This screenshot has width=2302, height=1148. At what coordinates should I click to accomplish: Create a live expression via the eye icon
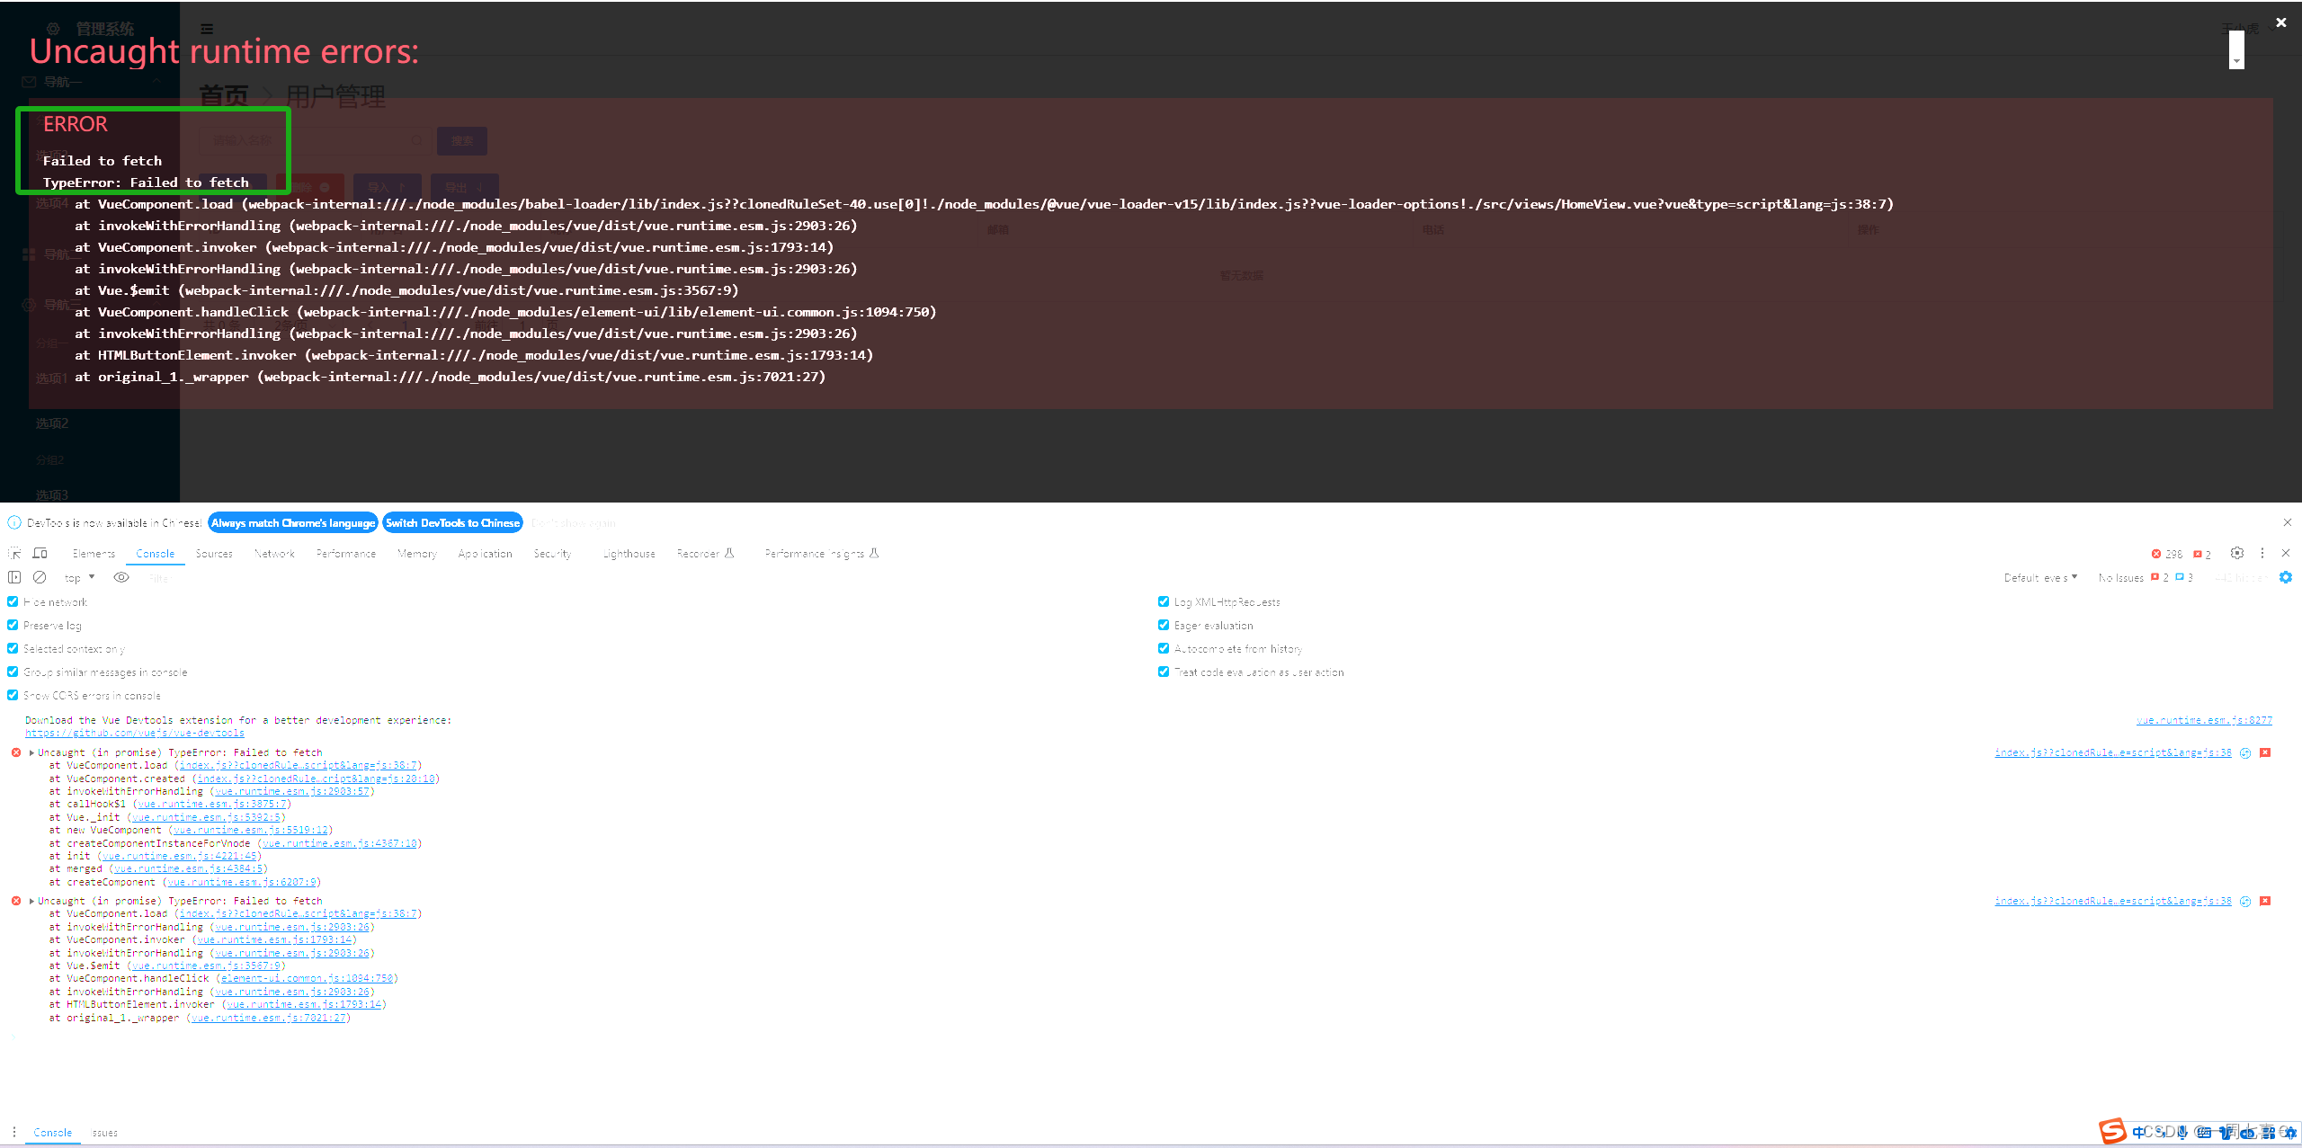(x=121, y=577)
